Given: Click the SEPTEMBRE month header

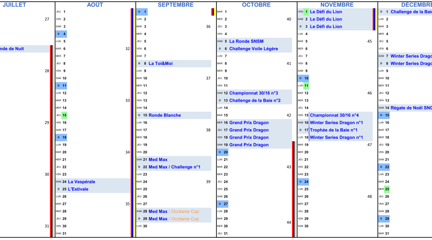Looking at the screenshot, I should (176, 5).
